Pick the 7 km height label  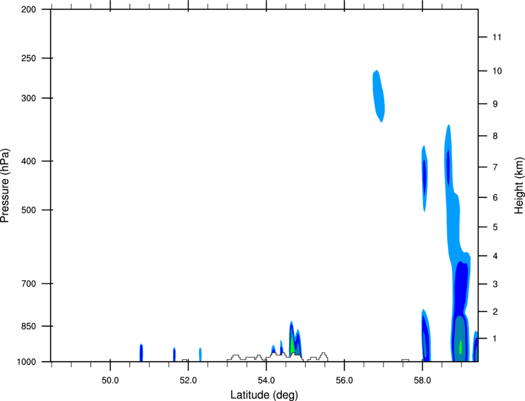coord(495,167)
